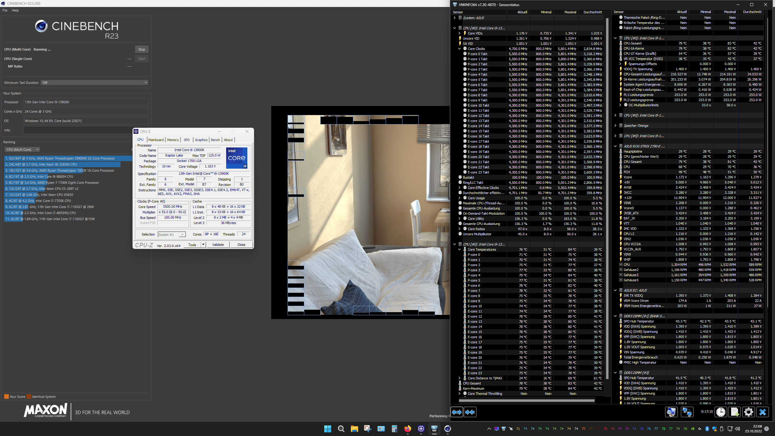The width and height of the screenshot is (775, 436).
Task: Open CPU-Z Socket #1 selection dropdown
Action: pos(172,235)
